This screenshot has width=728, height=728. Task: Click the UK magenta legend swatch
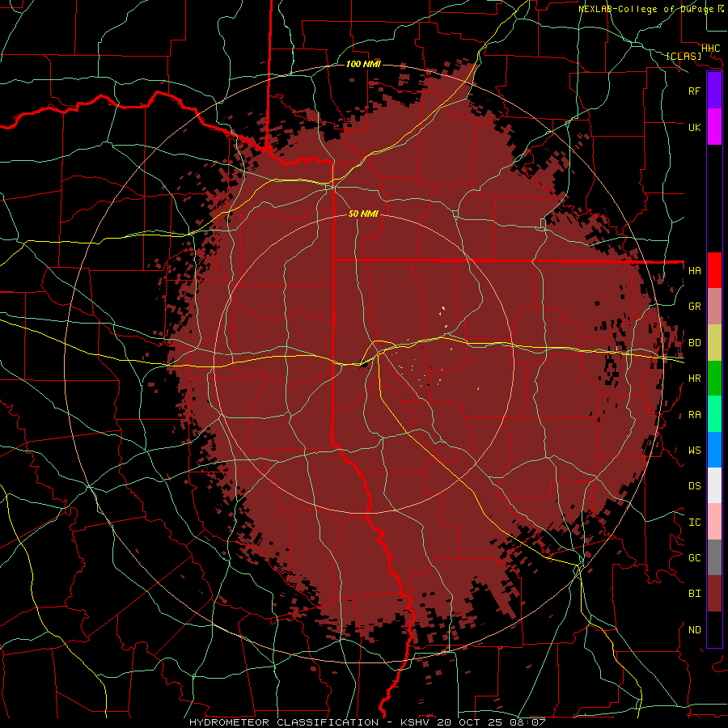click(x=714, y=127)
